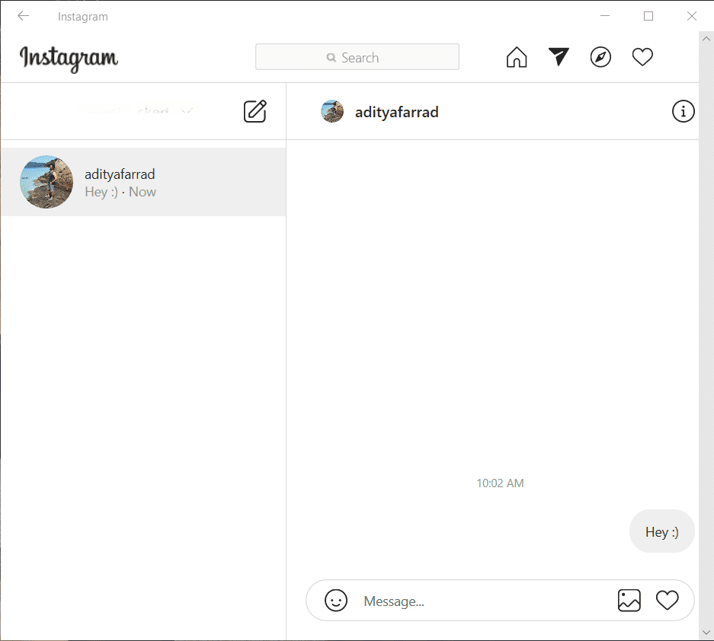714x641 pixels.
Task: Open the emoji picker in the message bar
Action: tap(336, 601)
